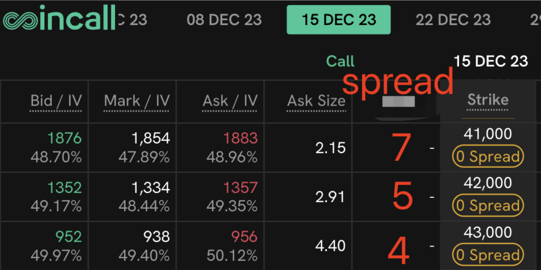Sort by the Strike column header
Screen dimensions: 541x270
(x=487, y=100)
